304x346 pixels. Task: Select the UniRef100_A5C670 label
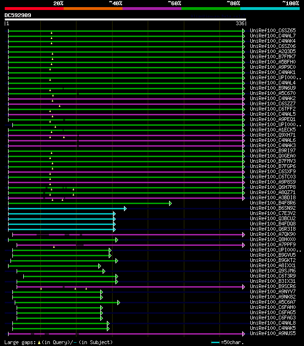click(x=273, y=93)
